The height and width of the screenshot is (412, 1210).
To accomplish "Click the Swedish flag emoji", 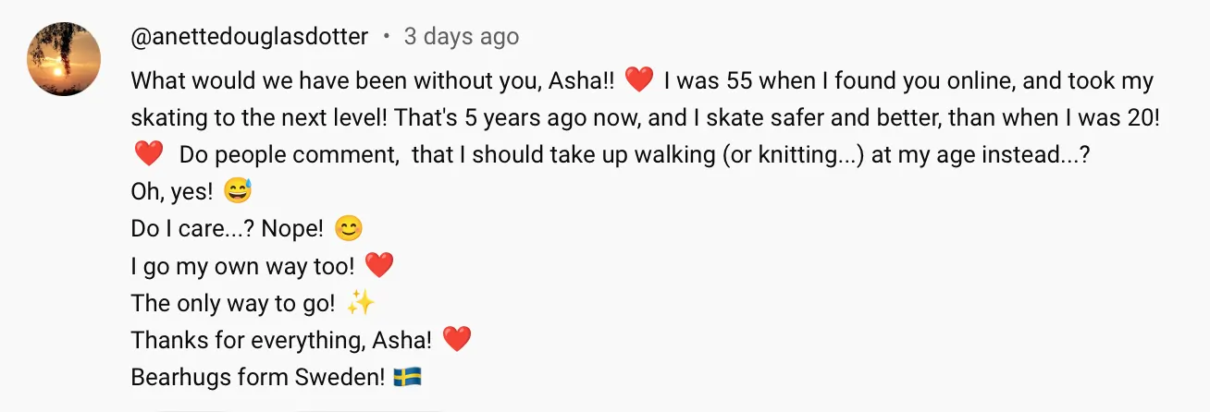I will click(x=408, y=377).
